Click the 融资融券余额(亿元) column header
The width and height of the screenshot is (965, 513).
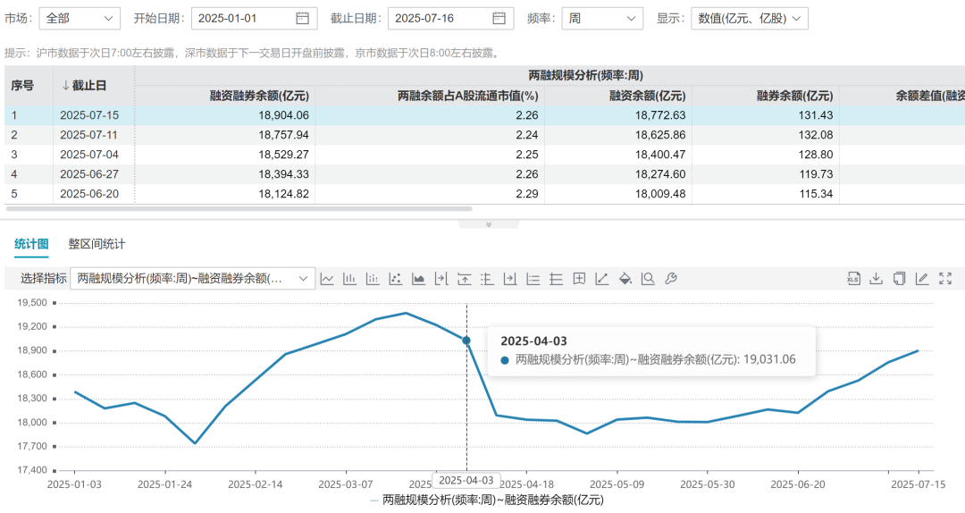259,96
